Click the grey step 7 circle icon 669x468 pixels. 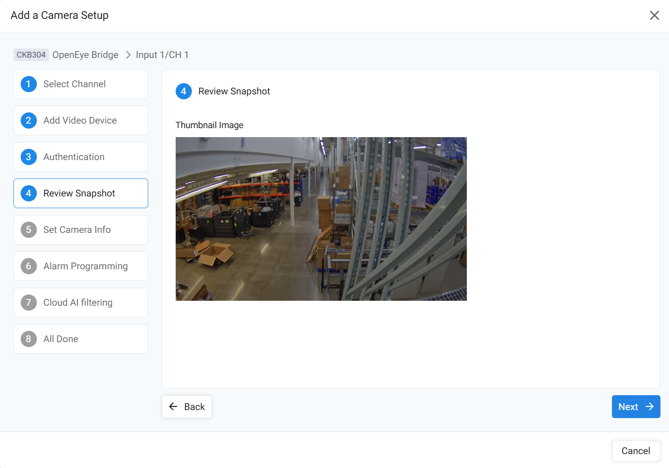pyautogui.click(x=29, y=303)
